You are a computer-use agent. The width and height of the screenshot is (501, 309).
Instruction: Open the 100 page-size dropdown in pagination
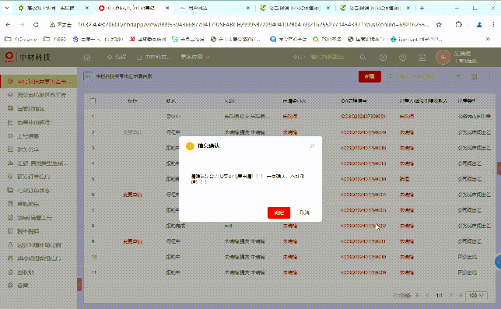point(476,296)
